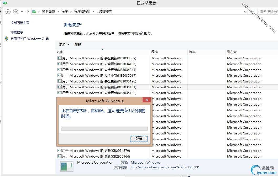Expand chevron after 程序和功能 breadcrumb

93,12
